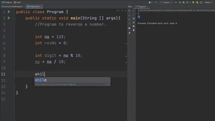The height and width of the screenshot is (121, 215).
Task: Click 'revNo' variable on line 6
Action: 50,43
